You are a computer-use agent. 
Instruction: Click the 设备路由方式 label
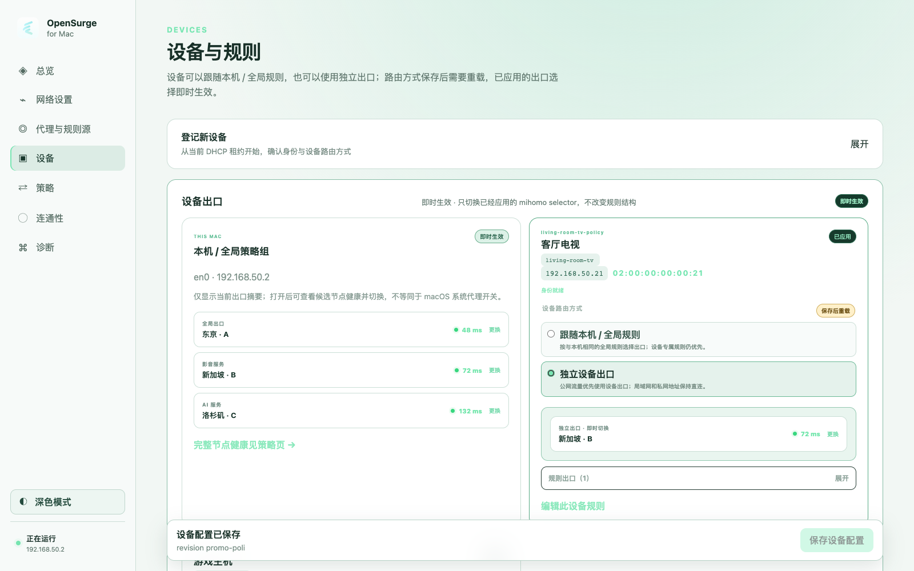tap(562, 308)
